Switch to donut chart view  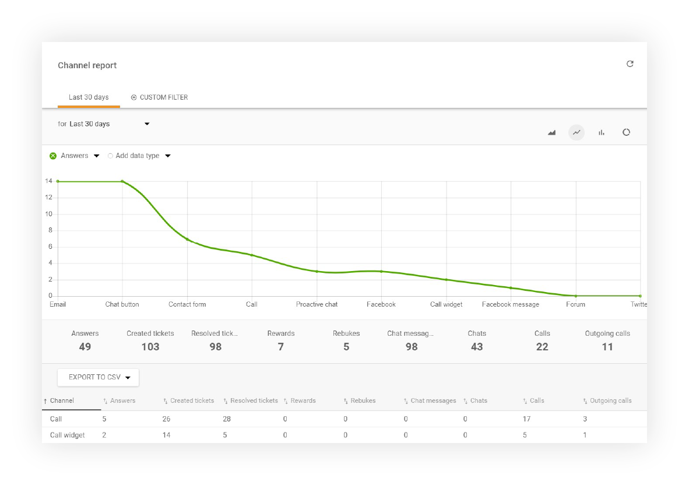point(626,132)
